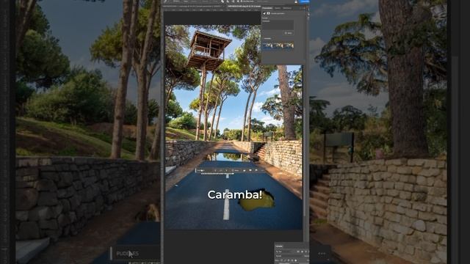The width and height of the screenshot is (470, 264).
Task: Select the middle generated variation thumbnail
Action: 278,45
